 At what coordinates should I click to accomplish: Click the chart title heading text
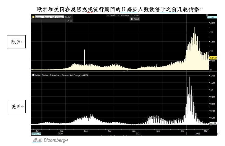[x=118, y=10]
